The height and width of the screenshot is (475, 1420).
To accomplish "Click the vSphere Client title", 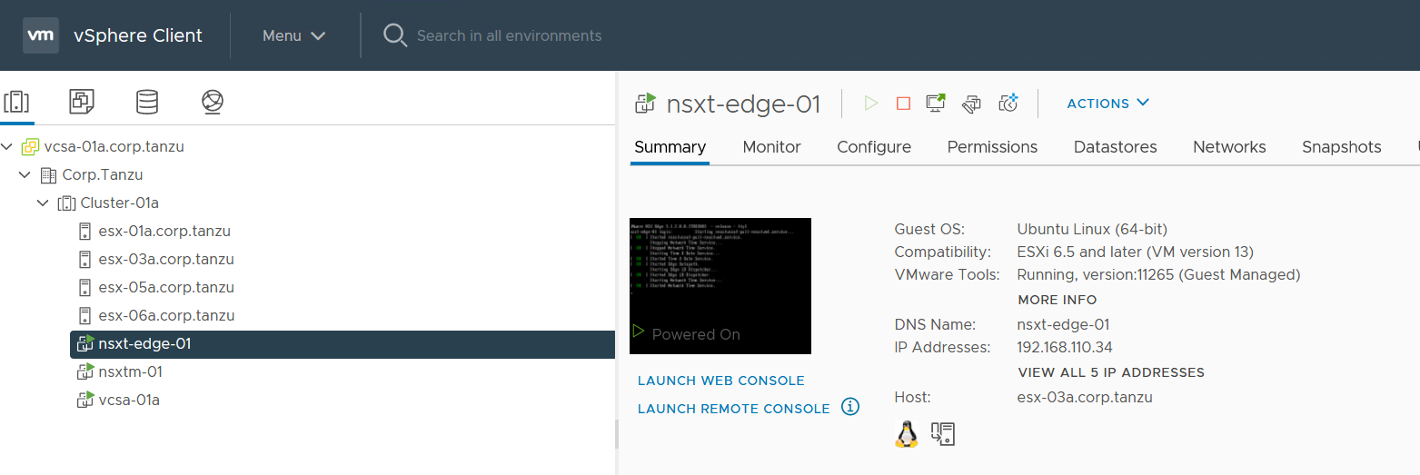I will click(138, 35).
